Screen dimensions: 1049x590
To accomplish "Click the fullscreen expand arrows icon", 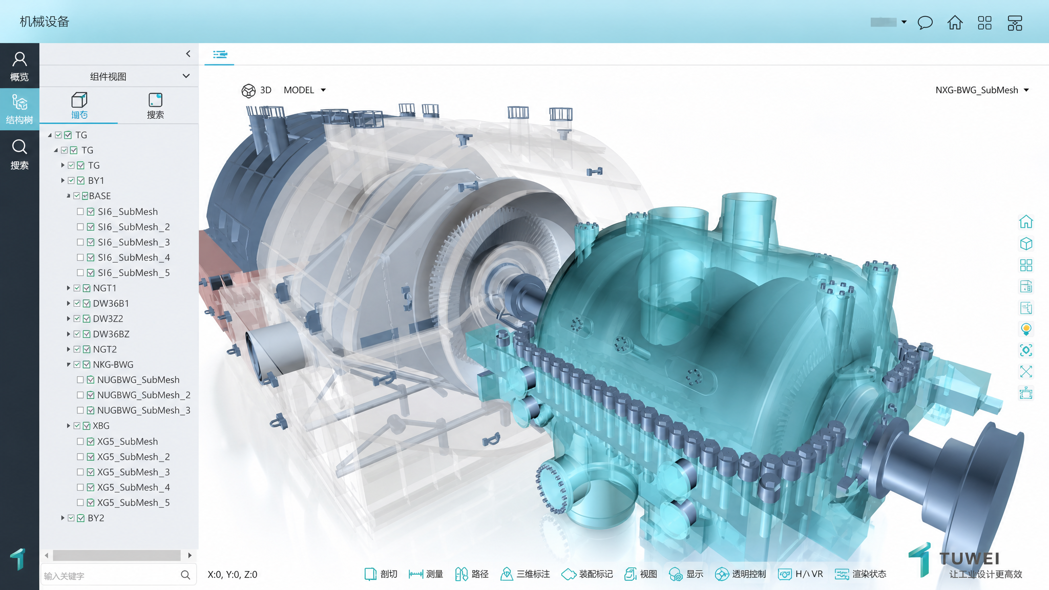I will click(x=1026, y=372).
